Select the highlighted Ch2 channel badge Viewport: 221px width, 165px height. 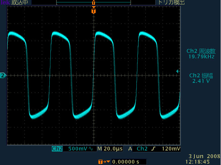click(x=57, y=149)
